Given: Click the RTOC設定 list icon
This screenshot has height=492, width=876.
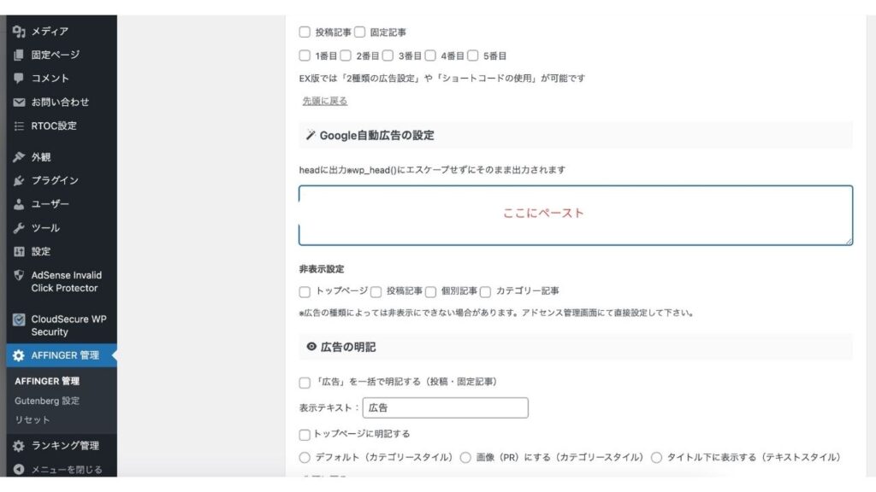Looking at the screenshot, I should pyautogui.click(x=19, y=126).
